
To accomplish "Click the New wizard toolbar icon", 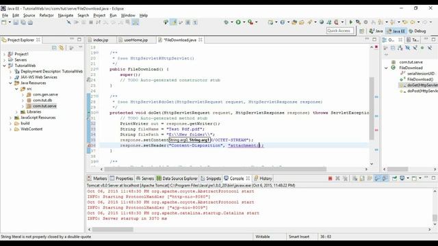I will 4,23.
